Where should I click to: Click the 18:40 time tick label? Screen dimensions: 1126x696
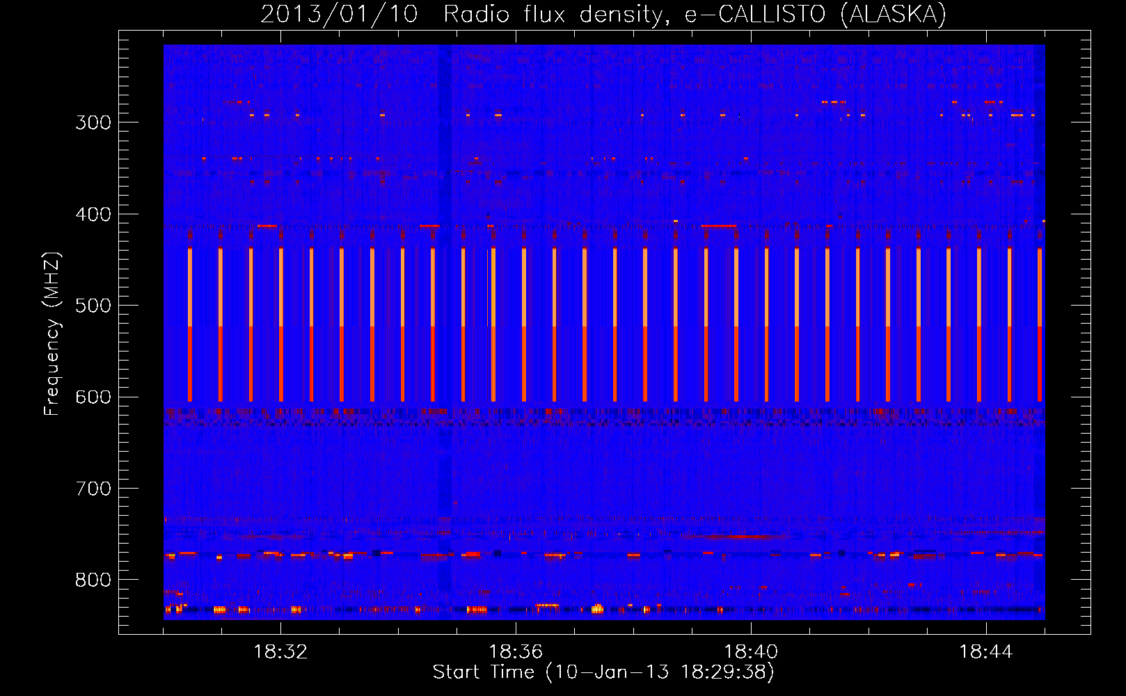click(751, 652)
